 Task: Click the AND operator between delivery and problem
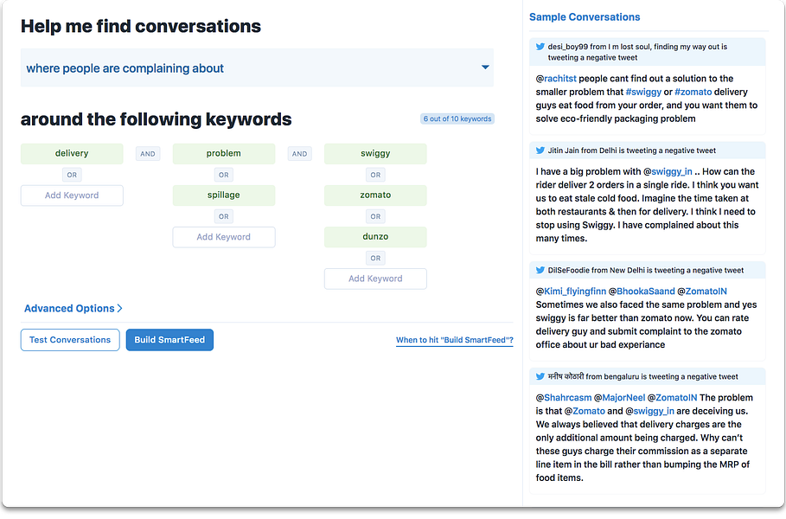[x=148, y=154]
